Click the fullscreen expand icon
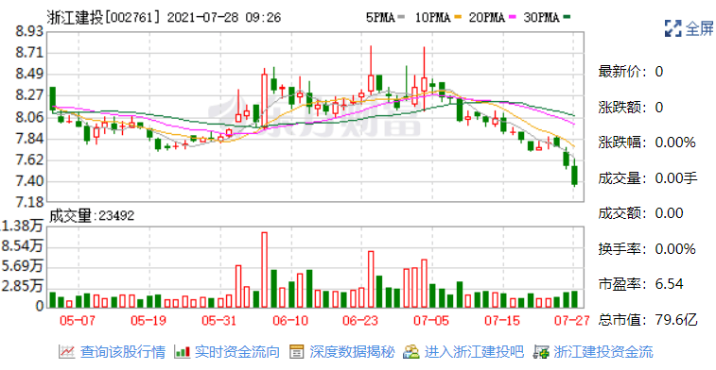Viewport: 716px width, 370px height. click(x=673, y=28)
